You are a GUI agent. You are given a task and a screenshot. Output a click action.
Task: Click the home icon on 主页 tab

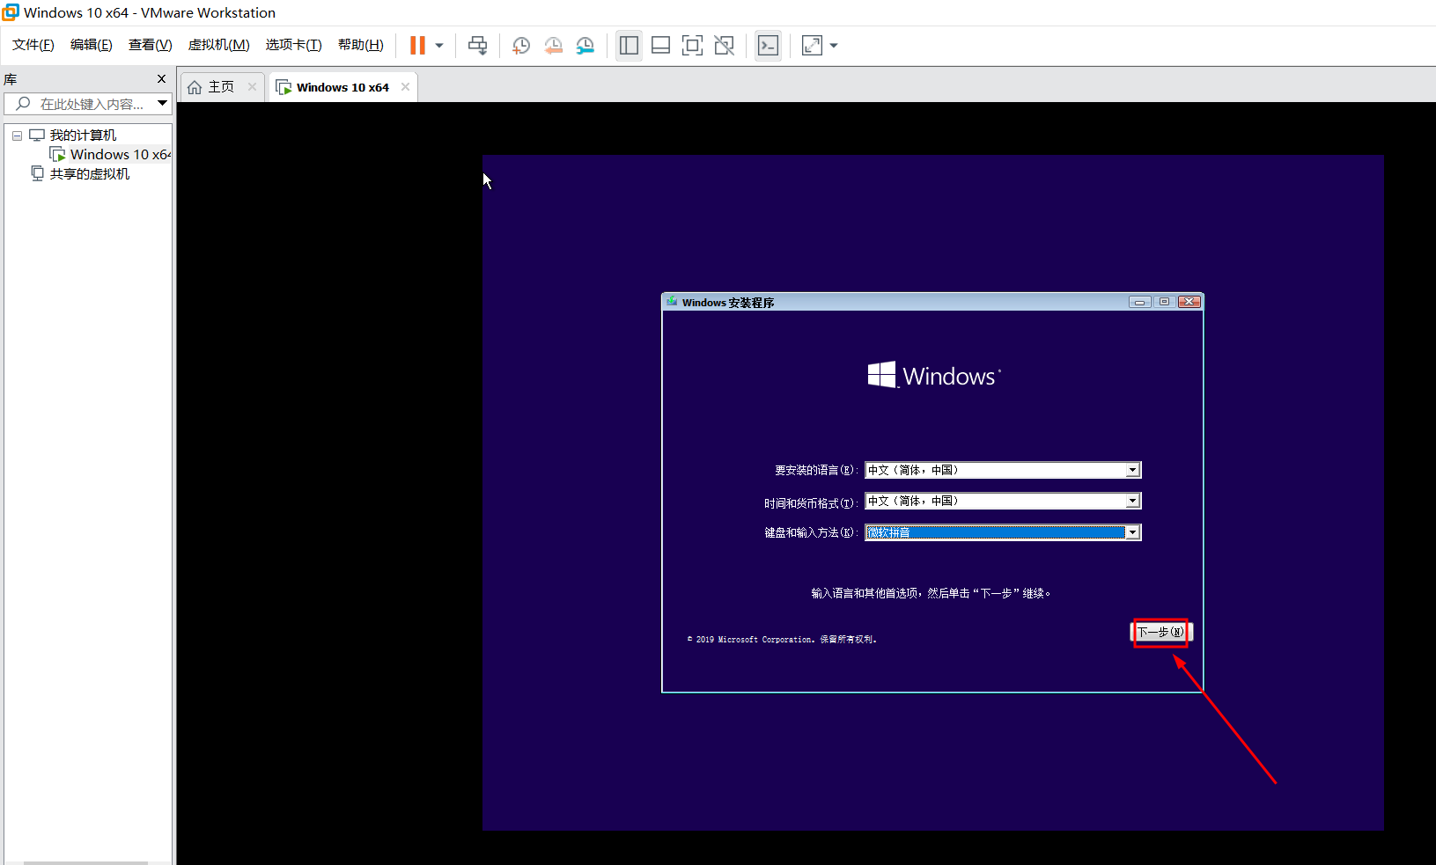pos(195,87)
